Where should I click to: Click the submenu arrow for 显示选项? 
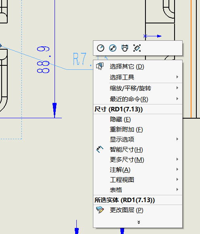click(177, 139)
